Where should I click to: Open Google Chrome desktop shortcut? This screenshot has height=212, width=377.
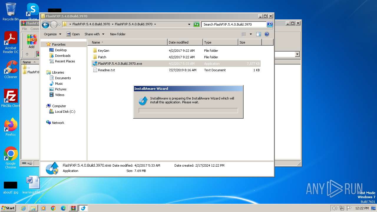pos(11,158)
